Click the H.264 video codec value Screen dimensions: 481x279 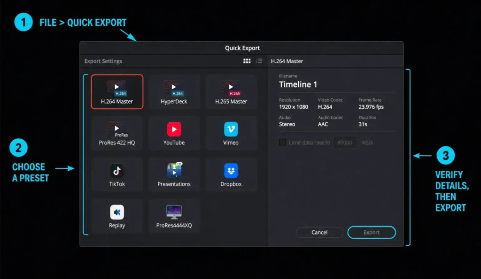(x=325, y=107)
